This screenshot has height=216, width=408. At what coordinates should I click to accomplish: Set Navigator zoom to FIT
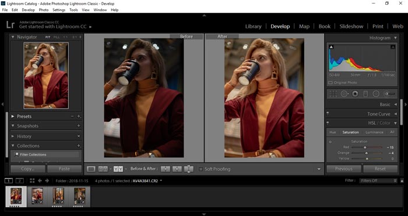tap(48, 37)
